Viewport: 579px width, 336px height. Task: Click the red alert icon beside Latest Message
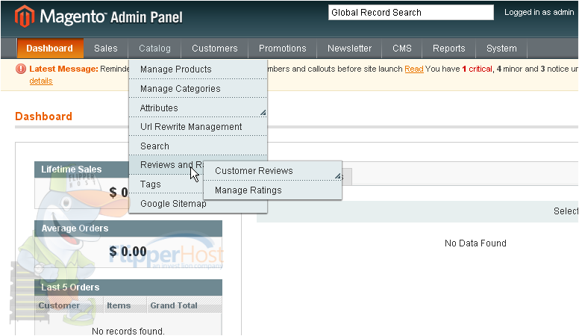click(21, 69)
